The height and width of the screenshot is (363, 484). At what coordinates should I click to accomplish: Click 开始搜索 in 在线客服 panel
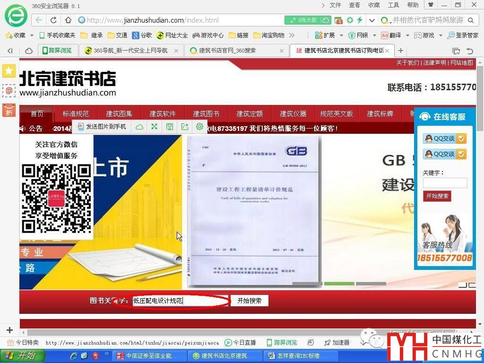click(437, 196)
